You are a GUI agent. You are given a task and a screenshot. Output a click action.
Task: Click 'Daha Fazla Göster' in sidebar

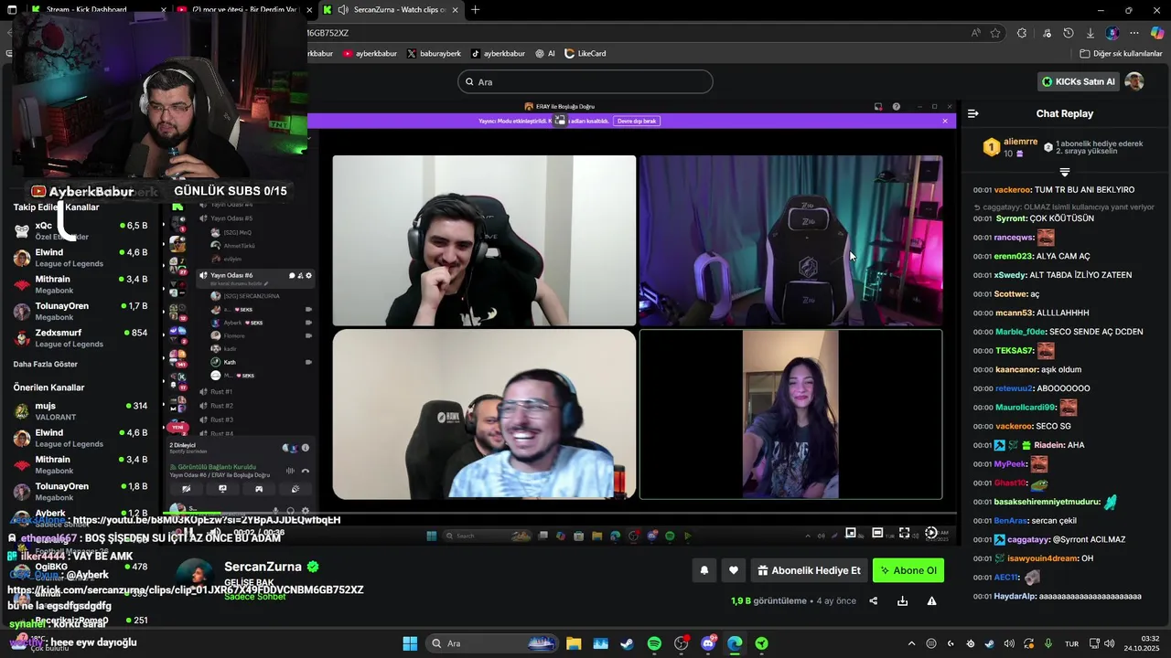pos(46,364)
